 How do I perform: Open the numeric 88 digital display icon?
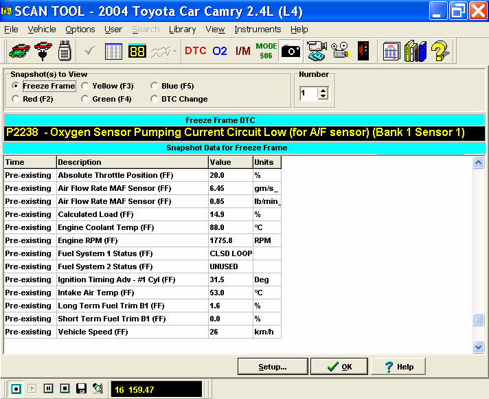pos(137,51)
